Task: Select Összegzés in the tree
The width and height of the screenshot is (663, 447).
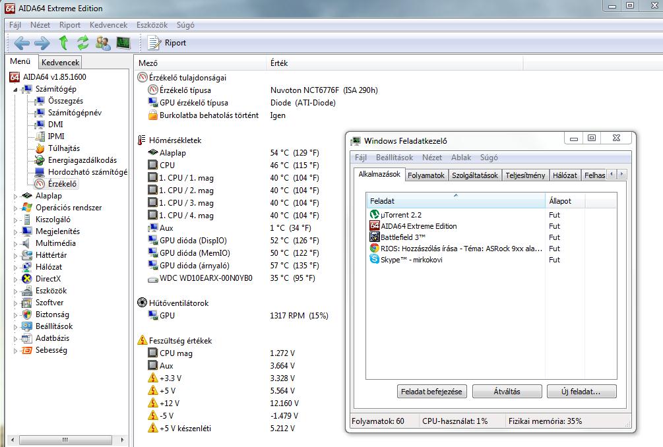Action: click(65, 101)
